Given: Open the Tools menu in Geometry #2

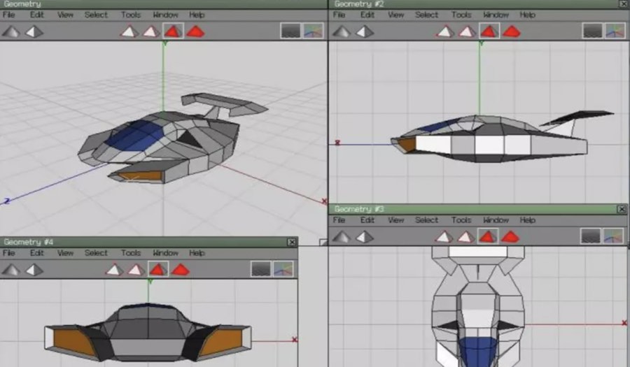Looking at the screenshot, I should click(x=461, y=15).
